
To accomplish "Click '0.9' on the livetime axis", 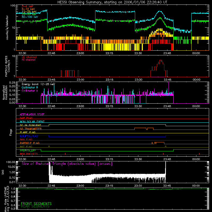I will pos(13,192).
